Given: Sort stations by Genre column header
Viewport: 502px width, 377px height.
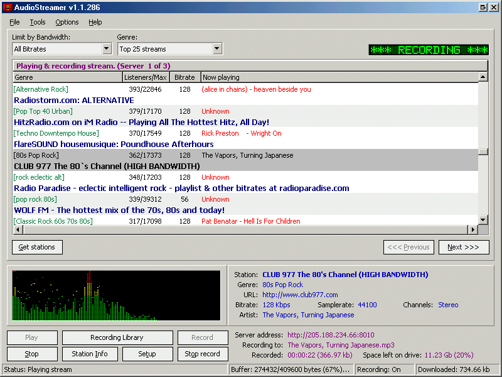Looking at the screenshot, I should [68, 77].
